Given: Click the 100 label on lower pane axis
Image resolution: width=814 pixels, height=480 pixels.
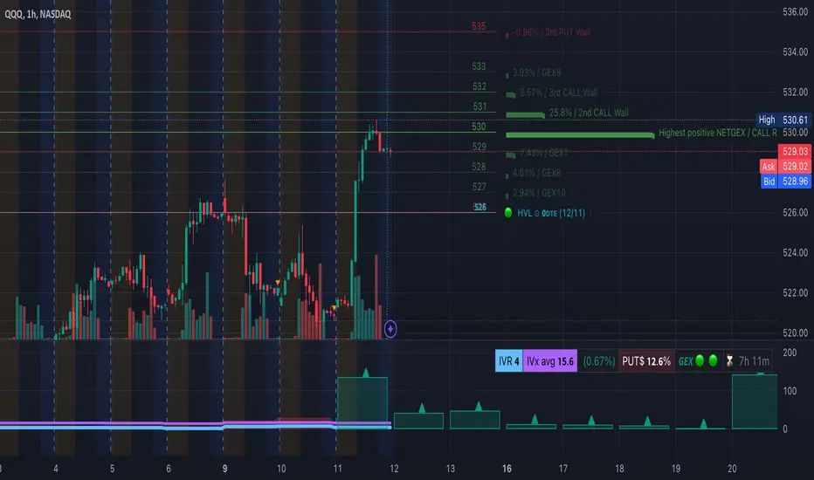Looking at the screenshot, I should [790, 391].
